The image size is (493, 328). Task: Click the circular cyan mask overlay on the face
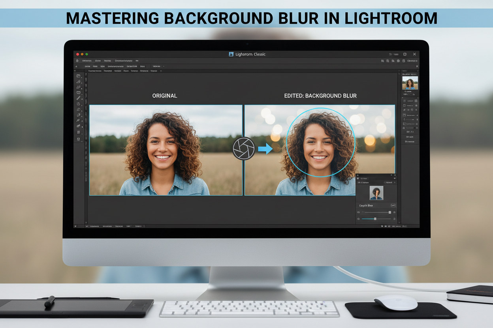pos(320,142)
